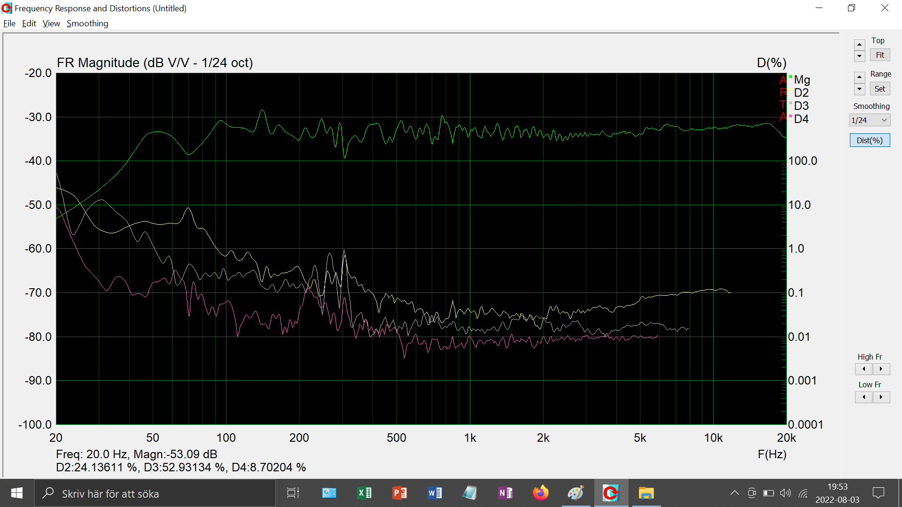Click High Fr right arrow
The height and width of the screenshot is (507, 902).
pos(881,369)
